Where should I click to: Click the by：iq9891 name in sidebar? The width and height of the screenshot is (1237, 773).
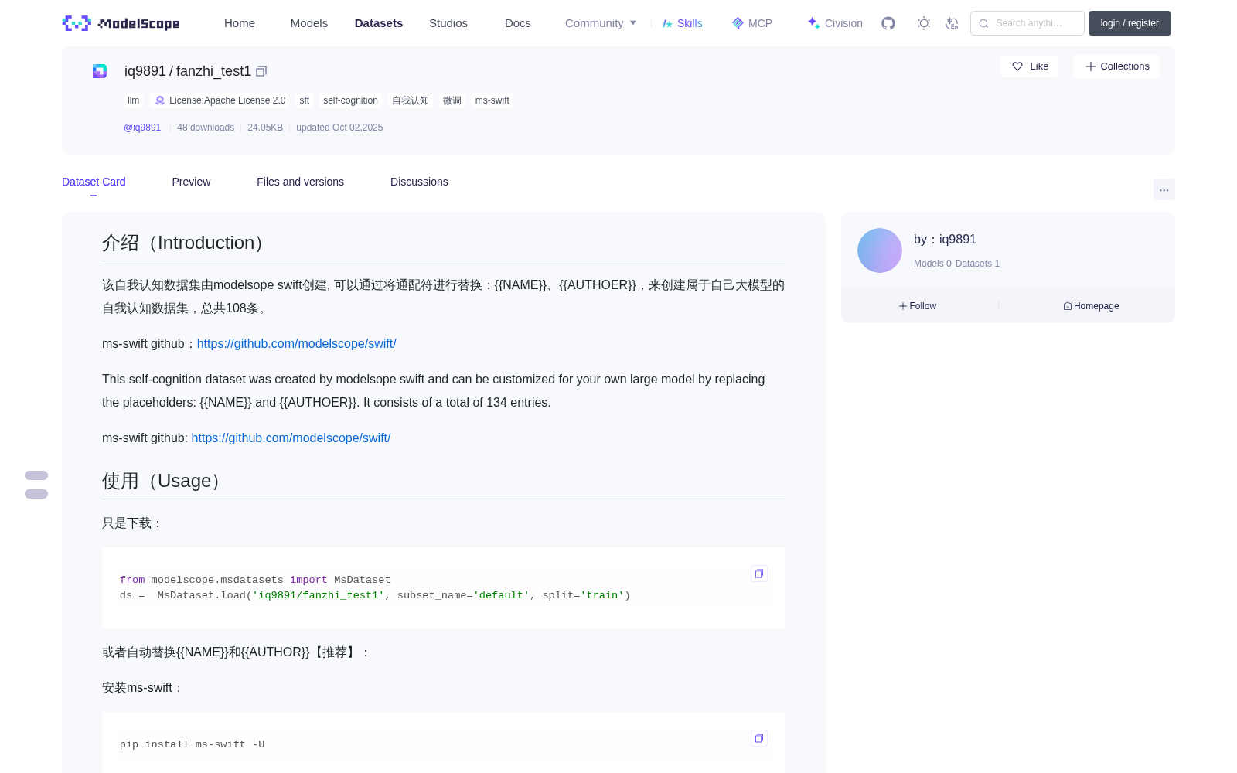[945, 240]
